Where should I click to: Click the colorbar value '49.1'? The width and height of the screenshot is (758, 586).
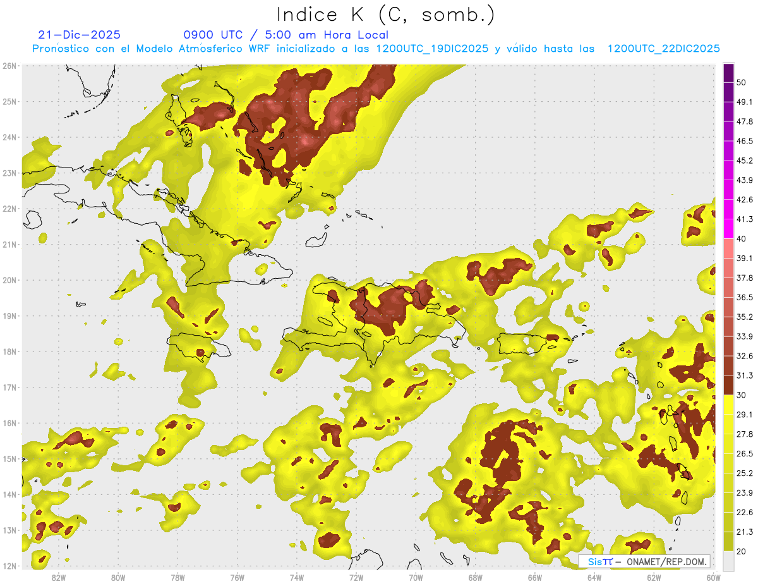click(x=744, y=102)
